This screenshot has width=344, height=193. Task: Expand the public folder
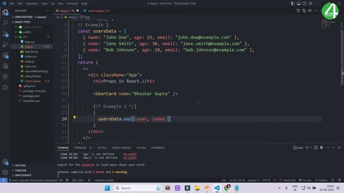point(27,32)
